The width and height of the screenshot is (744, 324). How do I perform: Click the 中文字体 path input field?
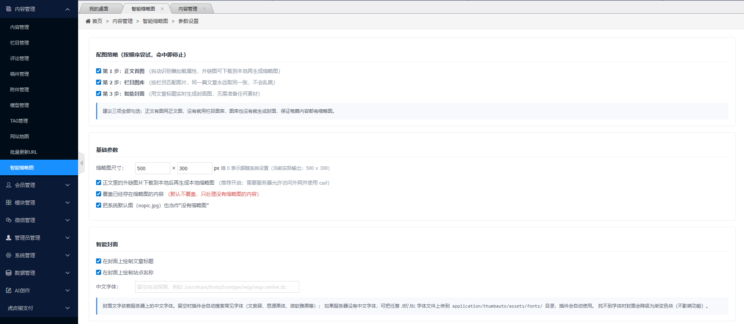point(217,287)
